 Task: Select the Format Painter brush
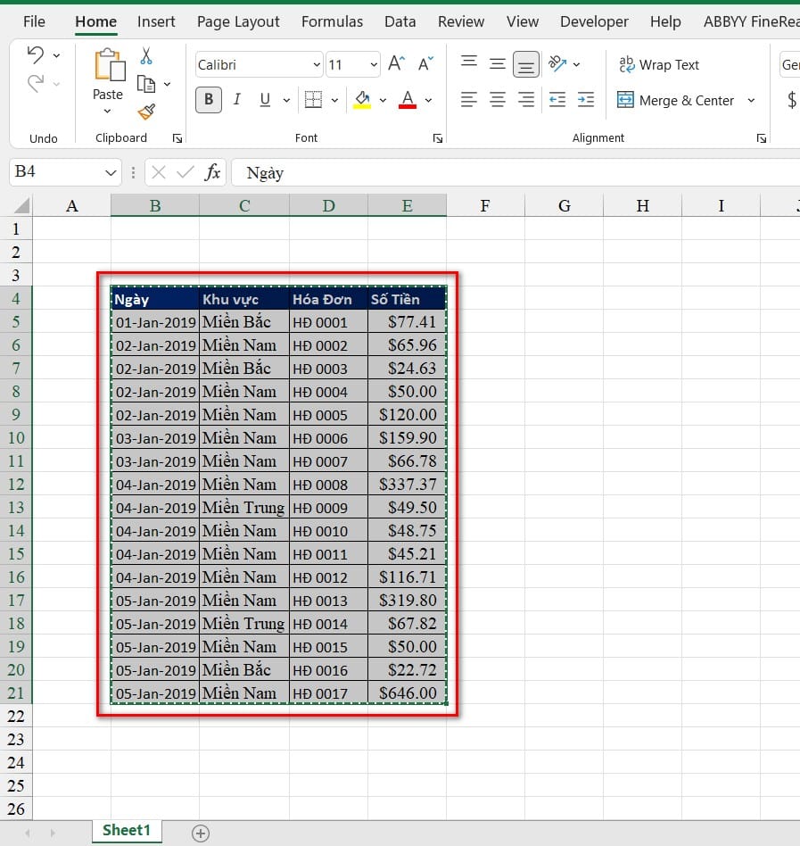pos(146,112)
